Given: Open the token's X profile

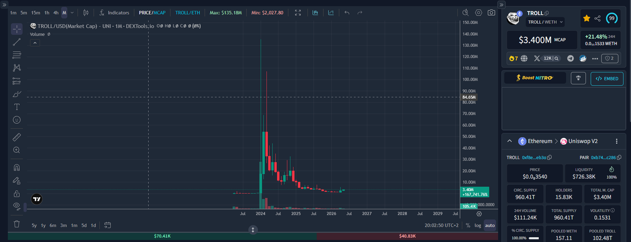Looking at the screenshot, I should tap(536, 58).
